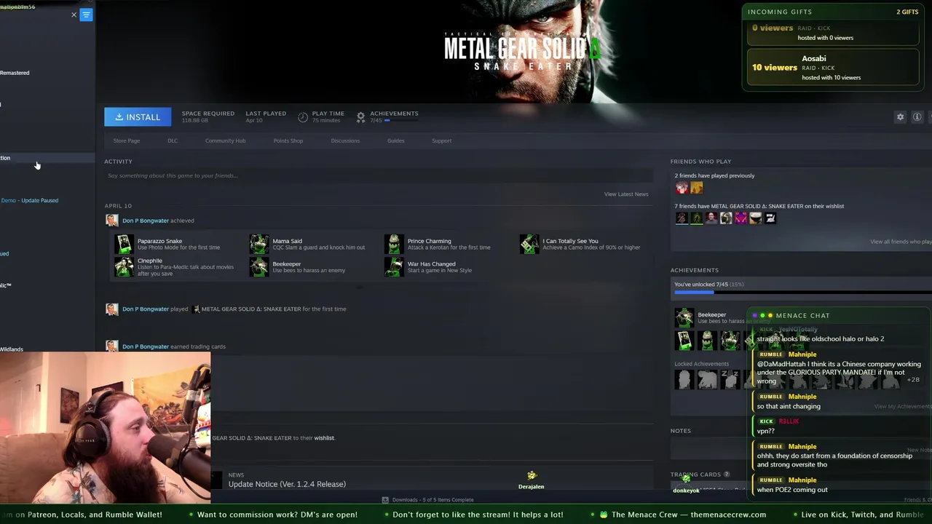Open the Support tab
Viewport: 932px width, 524px height.
click(441, 140)
